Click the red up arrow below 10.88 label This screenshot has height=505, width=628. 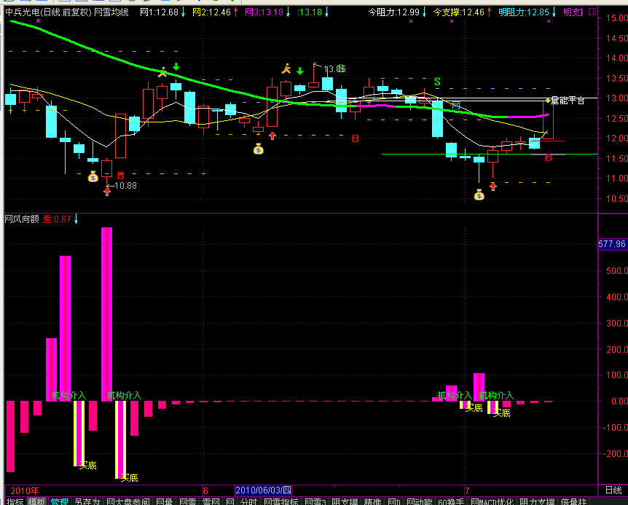click(107, 192)
